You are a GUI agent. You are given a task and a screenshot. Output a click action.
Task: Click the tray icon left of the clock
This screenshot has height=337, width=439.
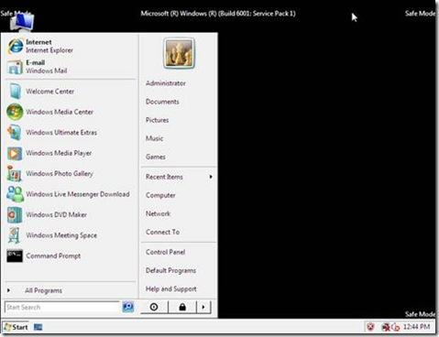(396, 327)
